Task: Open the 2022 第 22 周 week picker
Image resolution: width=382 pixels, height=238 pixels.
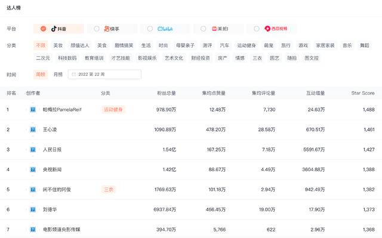Action: (104, 75)
